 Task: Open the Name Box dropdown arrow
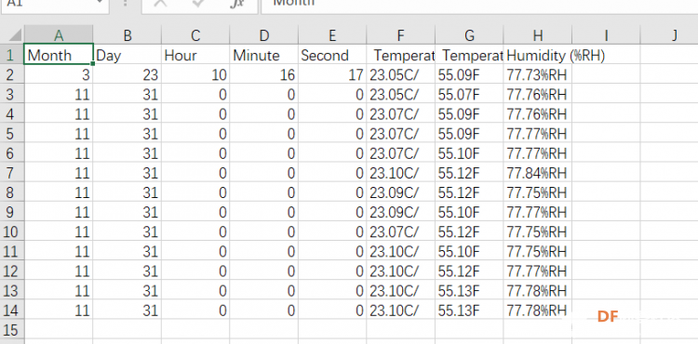click(x=99, y=3)
